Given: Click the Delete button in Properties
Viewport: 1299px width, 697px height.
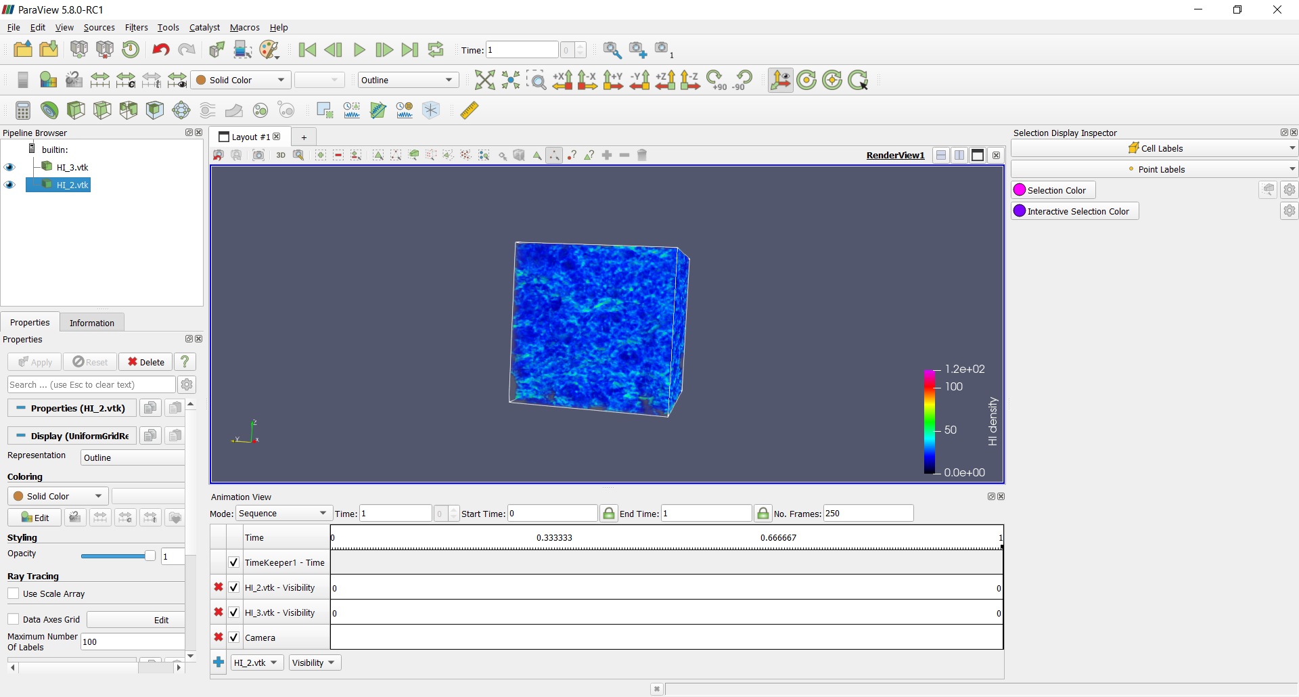Looking at the screenshot, I should (146, 362).
